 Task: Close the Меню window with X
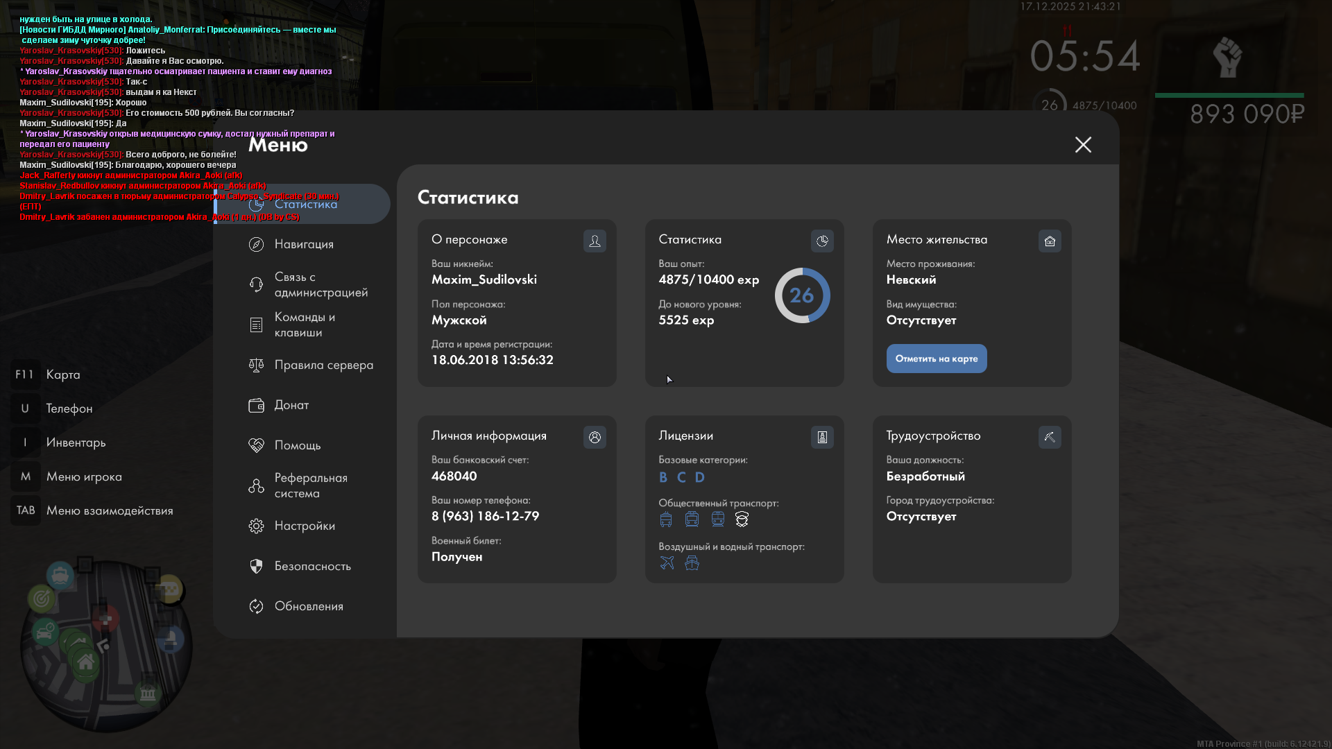[1083, 144]
